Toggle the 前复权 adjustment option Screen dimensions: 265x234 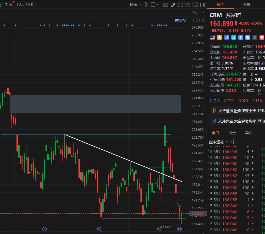pos(180,20)
